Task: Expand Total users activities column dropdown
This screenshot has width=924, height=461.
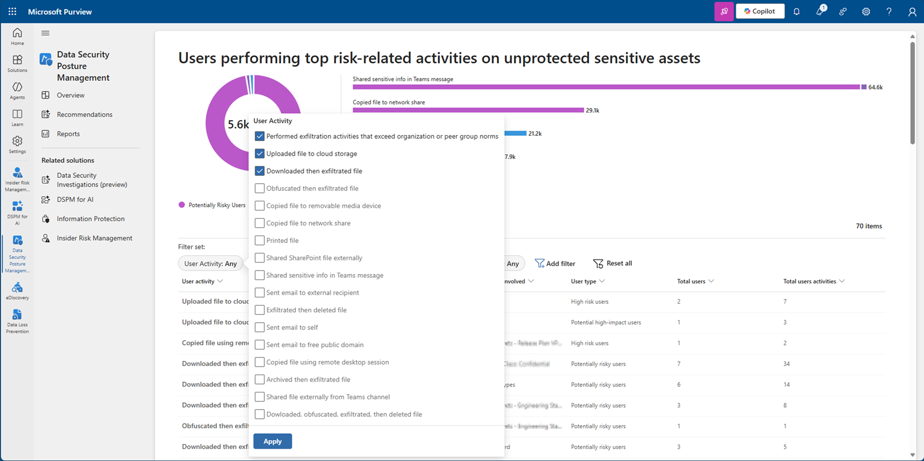Action: coord(842,281)
